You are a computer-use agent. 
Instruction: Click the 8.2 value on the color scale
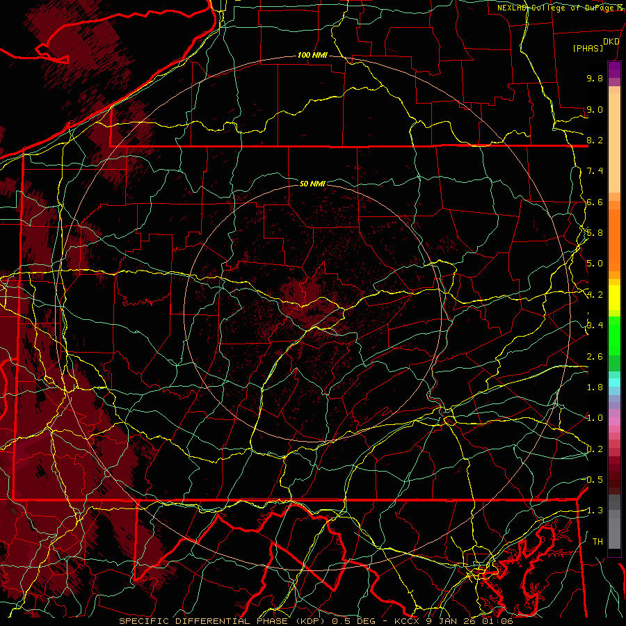(x=595, y=140)
